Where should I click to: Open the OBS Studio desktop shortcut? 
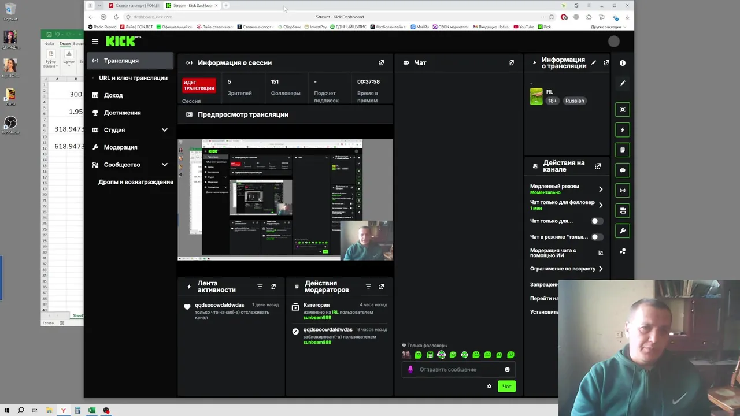[x=10, y=125]
